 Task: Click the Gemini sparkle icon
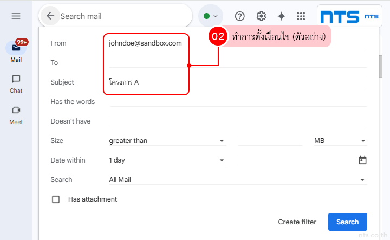click(x=282, y=16)
